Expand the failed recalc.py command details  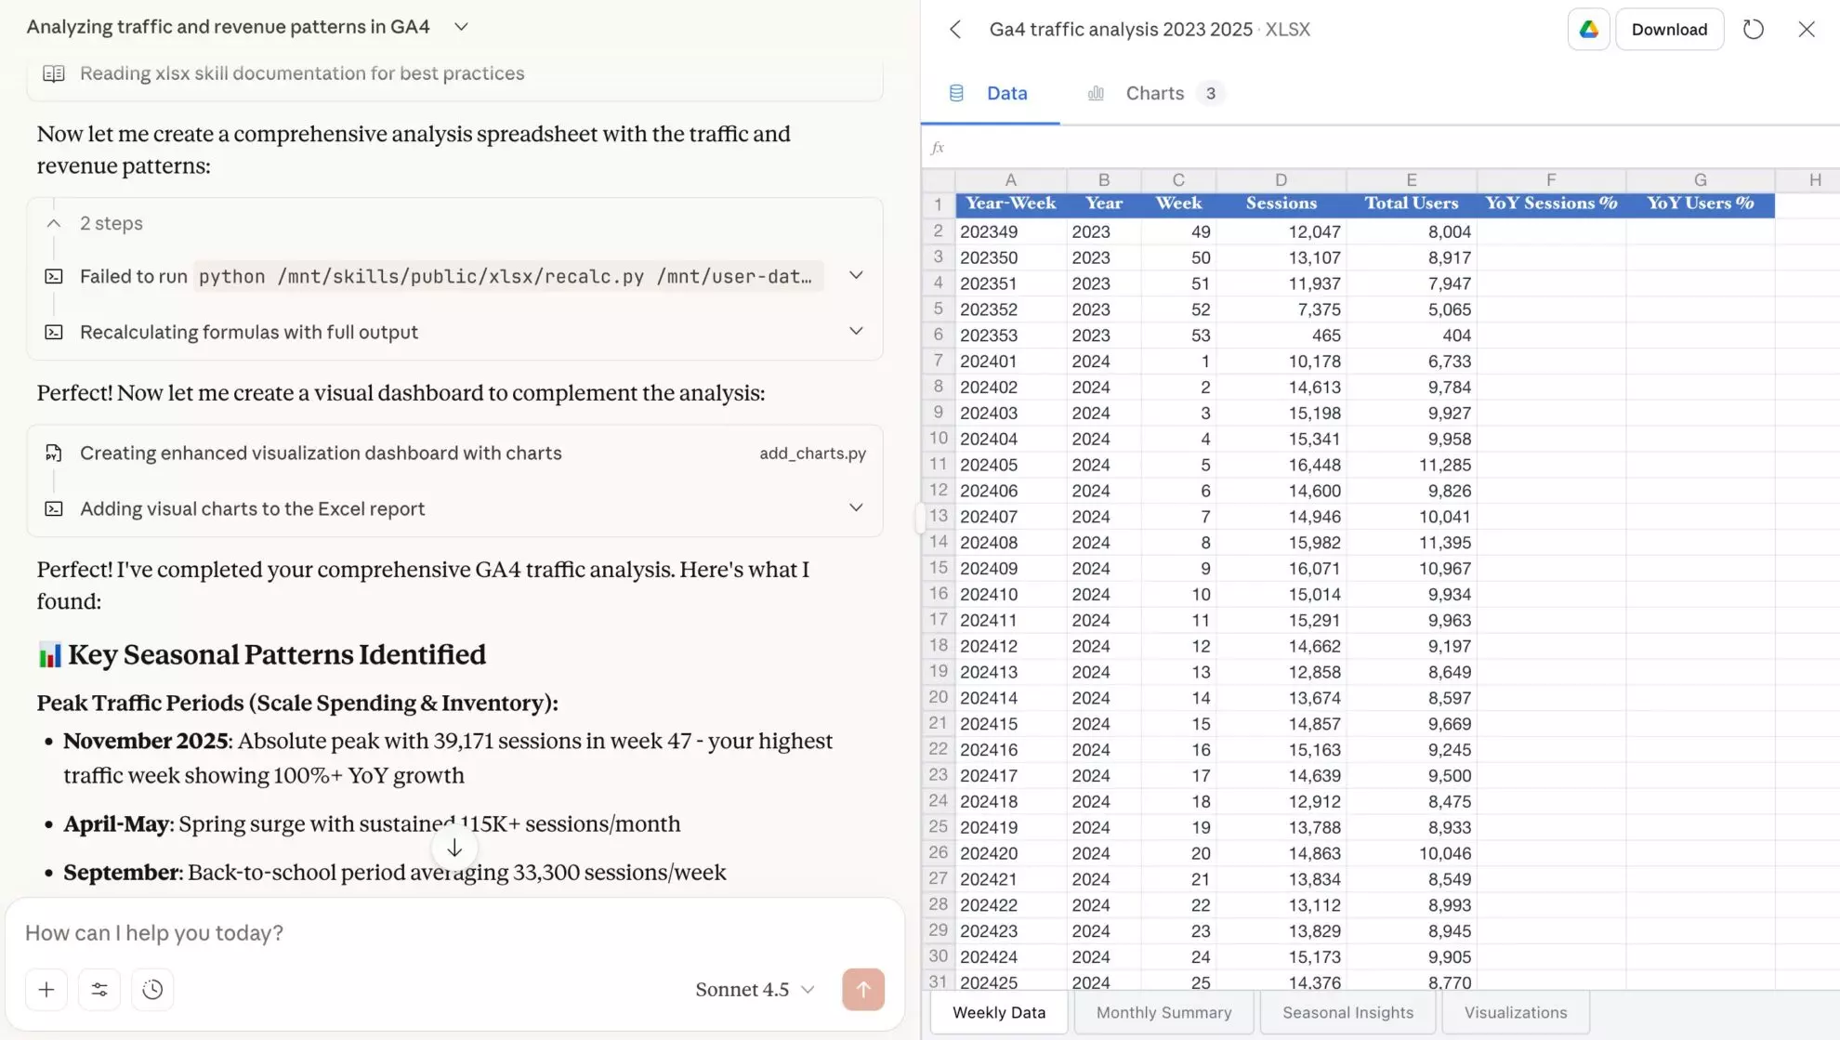tap(856, 276)
